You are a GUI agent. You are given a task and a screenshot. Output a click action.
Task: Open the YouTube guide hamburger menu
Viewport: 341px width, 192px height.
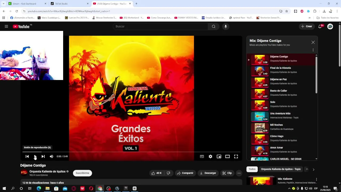coord(6,26)
